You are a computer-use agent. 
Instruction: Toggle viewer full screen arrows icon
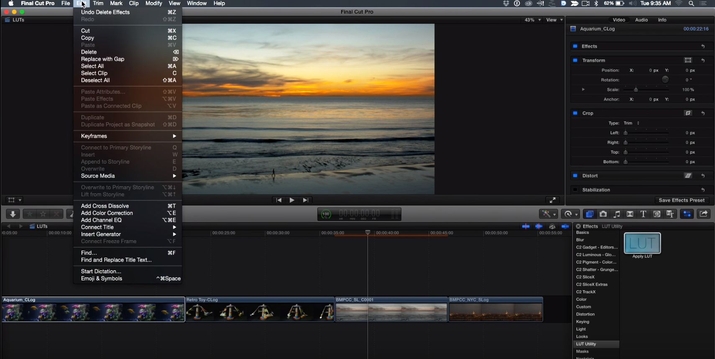(552, 200)
